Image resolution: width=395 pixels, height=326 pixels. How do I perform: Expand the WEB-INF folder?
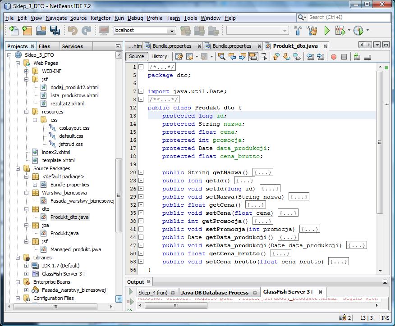[26, 71]
